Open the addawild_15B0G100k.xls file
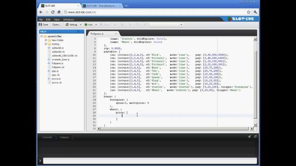 click(x=65, y=56)
